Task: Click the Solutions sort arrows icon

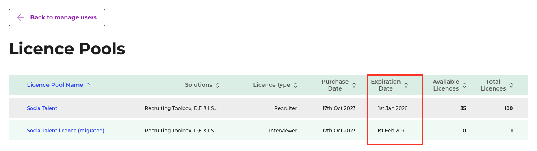Action: pyautogui.click(x=217, y=85)
